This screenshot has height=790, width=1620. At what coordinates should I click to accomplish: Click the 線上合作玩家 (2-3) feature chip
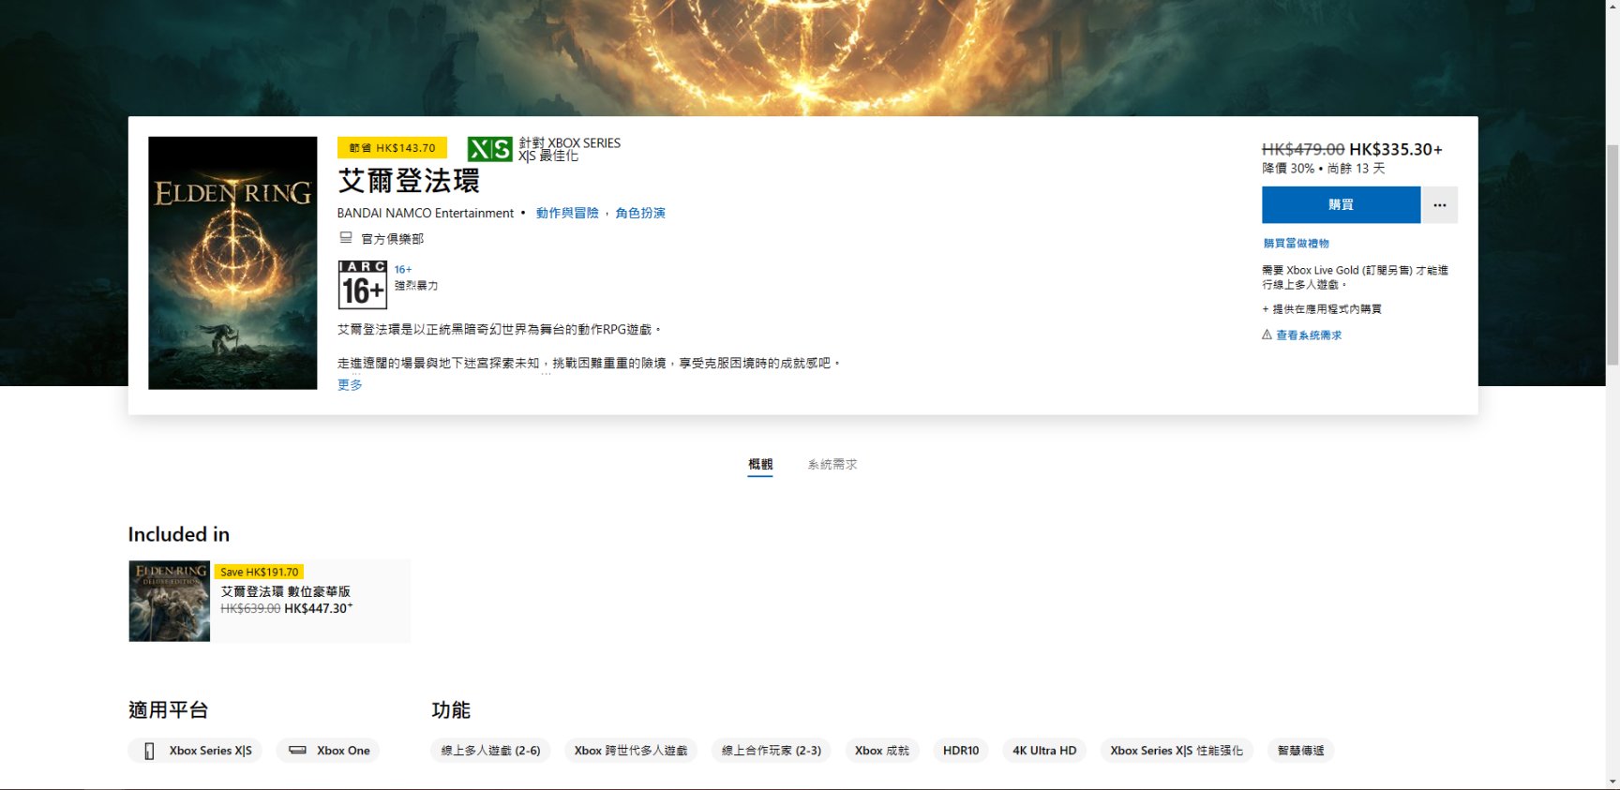pos(772,751)
